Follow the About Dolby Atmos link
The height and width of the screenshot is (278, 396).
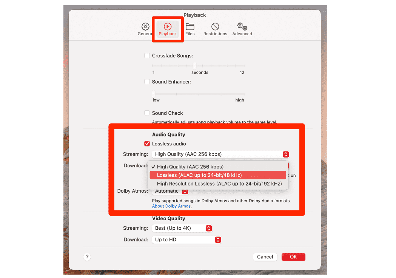pyautogui.click(x=172, y=206)
